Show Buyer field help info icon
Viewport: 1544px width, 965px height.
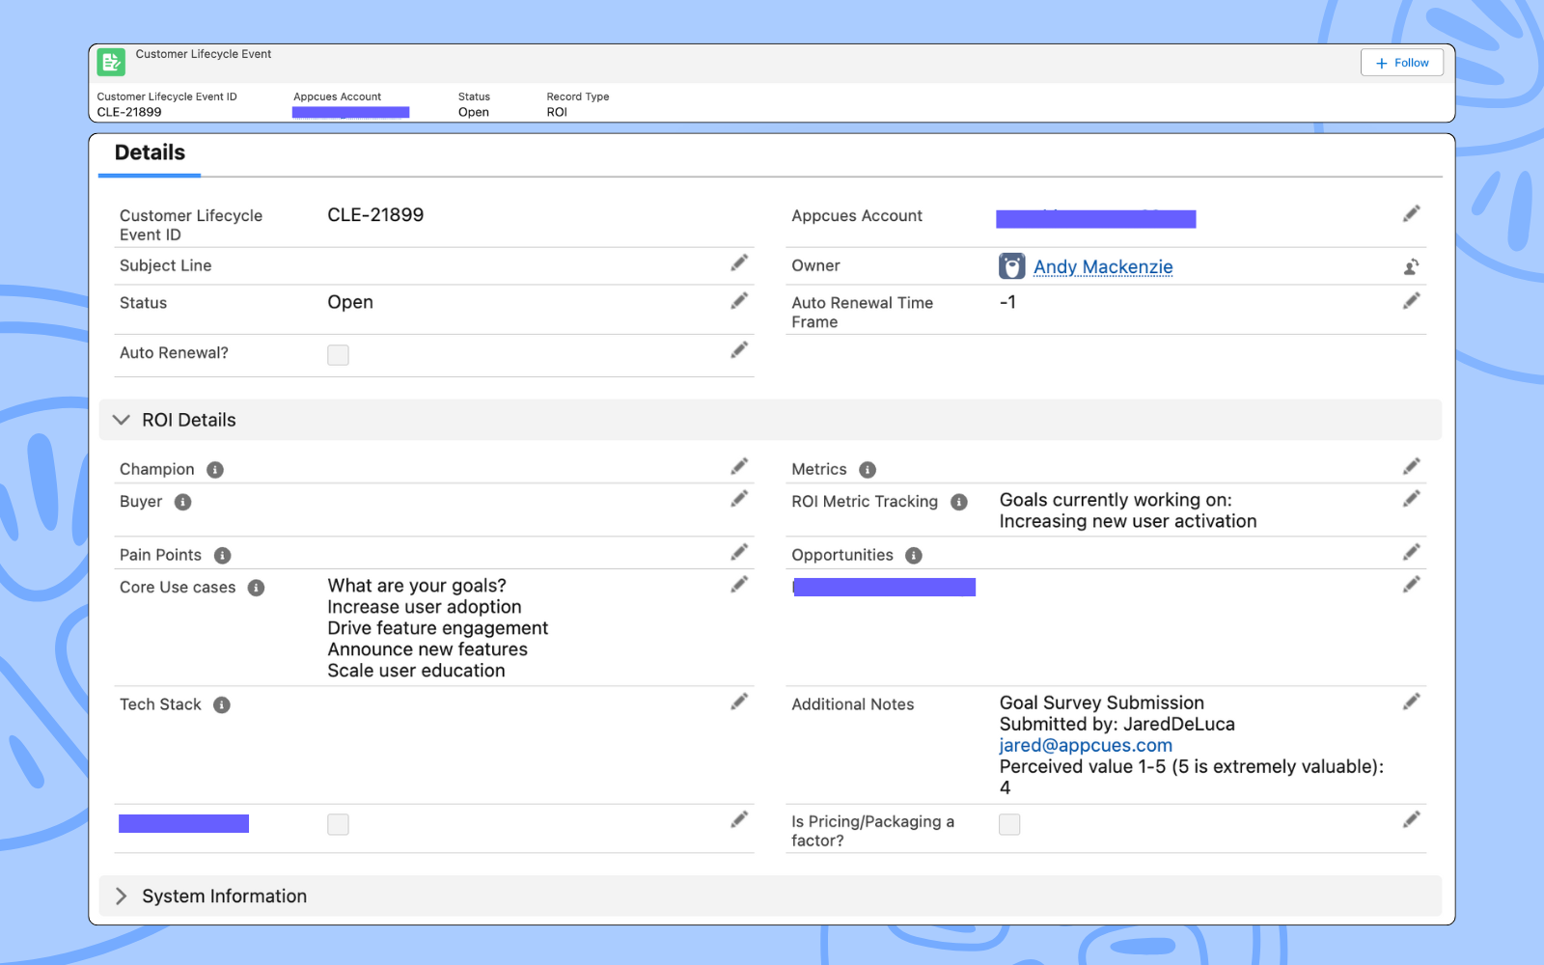[182, 502]
